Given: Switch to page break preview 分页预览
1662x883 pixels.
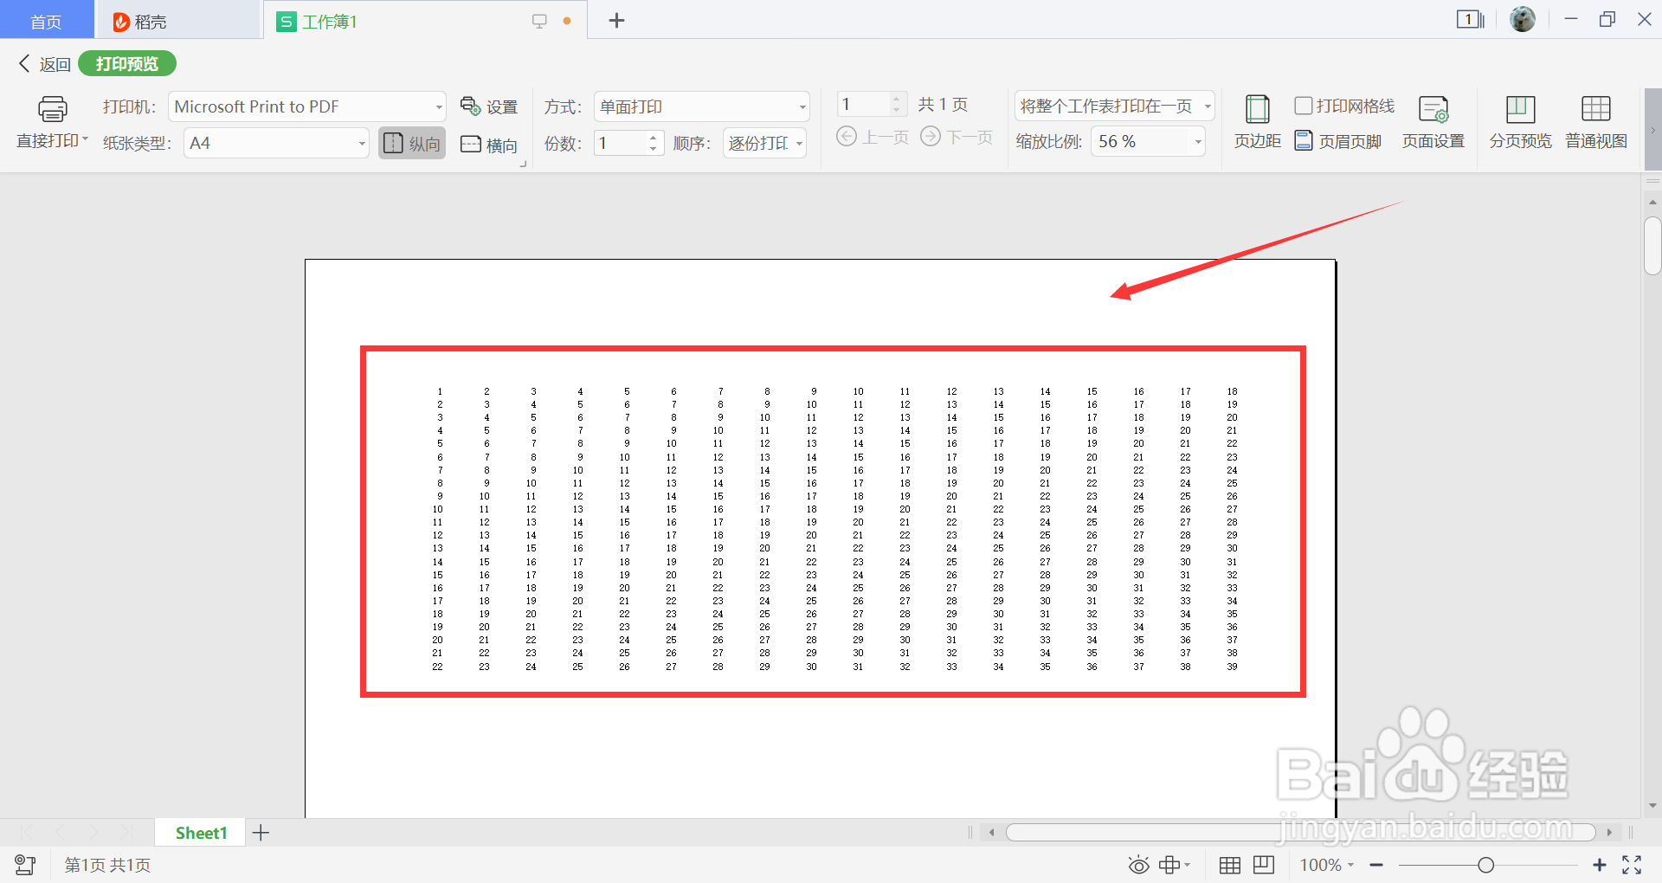Looking at the screenshot, I should [1520, 123].
